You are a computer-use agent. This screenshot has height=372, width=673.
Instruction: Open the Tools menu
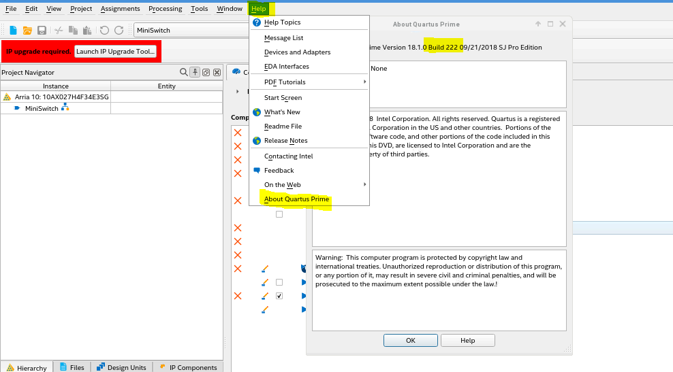coord(199,9)
